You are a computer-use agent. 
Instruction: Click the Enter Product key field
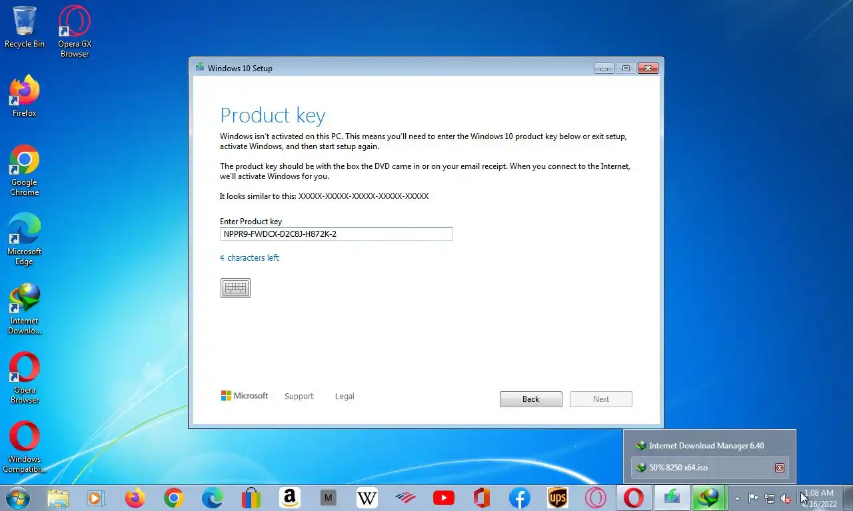(x=337, y=234)
